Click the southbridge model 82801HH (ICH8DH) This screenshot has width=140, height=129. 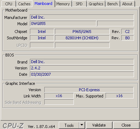[x=82, y=38]
